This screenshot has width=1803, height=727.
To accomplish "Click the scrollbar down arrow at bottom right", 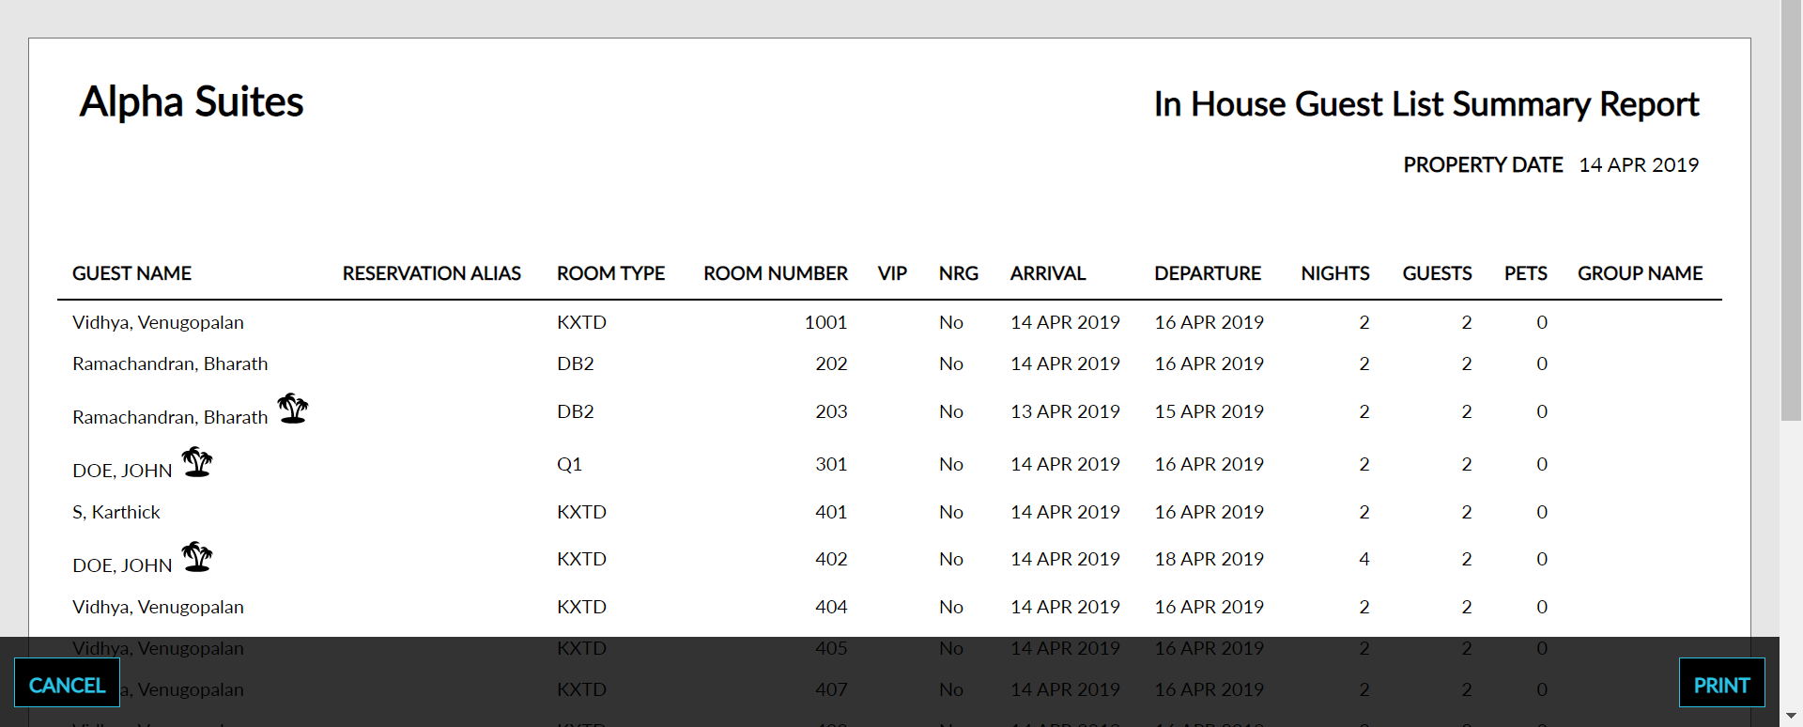I will pos(1791,717).
